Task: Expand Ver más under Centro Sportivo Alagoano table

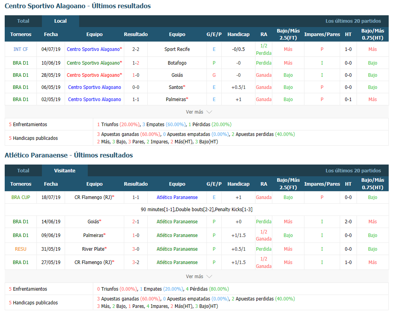Action: tap(199, 112)
